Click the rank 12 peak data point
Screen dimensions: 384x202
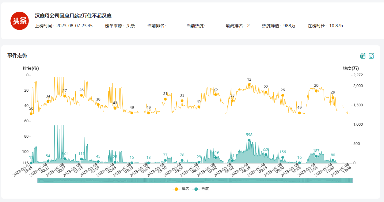249,85
